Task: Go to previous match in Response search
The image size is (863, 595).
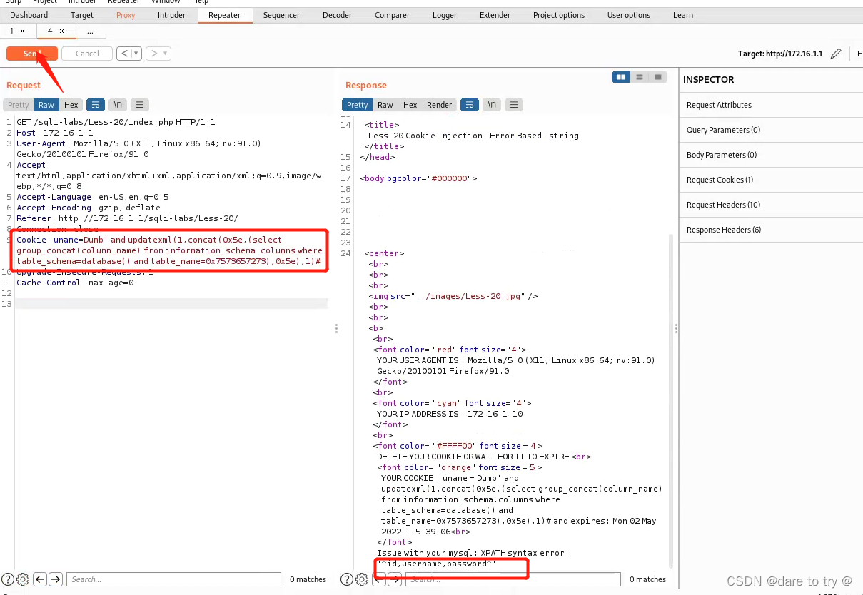Action: pos(379,579)
